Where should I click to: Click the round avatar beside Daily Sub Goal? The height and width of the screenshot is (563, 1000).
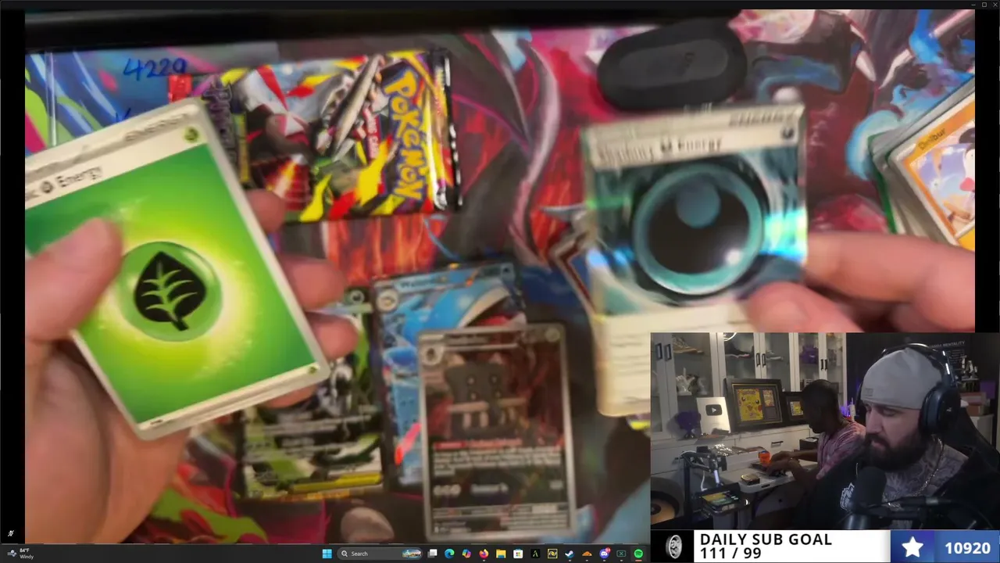(x=674, y=547)
